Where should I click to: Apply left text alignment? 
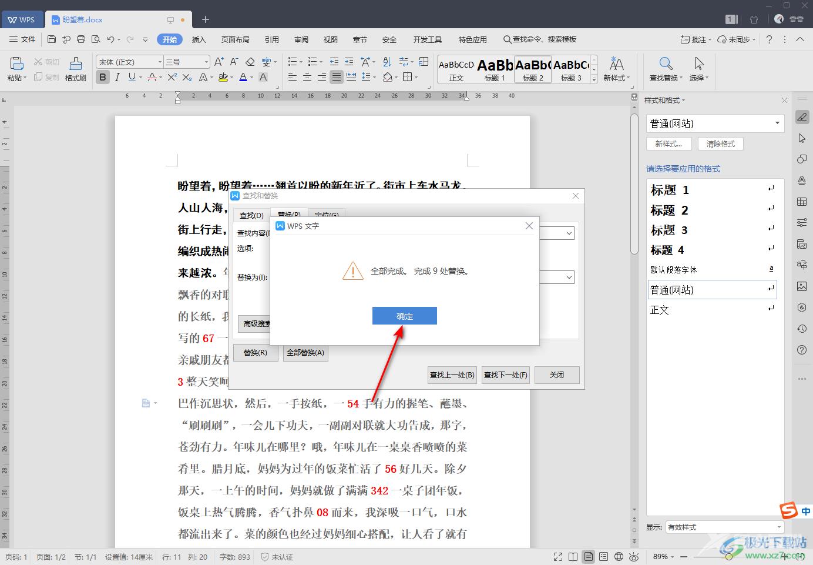[x=293, y=77]
